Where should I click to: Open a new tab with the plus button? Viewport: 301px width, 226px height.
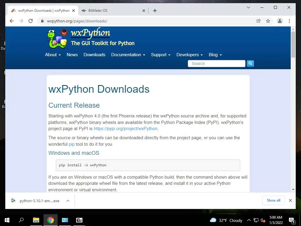[x=155, y=11]
